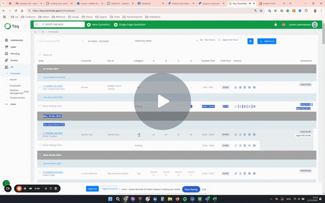Click the New Quotation button
This screenshot has width=325, height=203.
[98, 25]
